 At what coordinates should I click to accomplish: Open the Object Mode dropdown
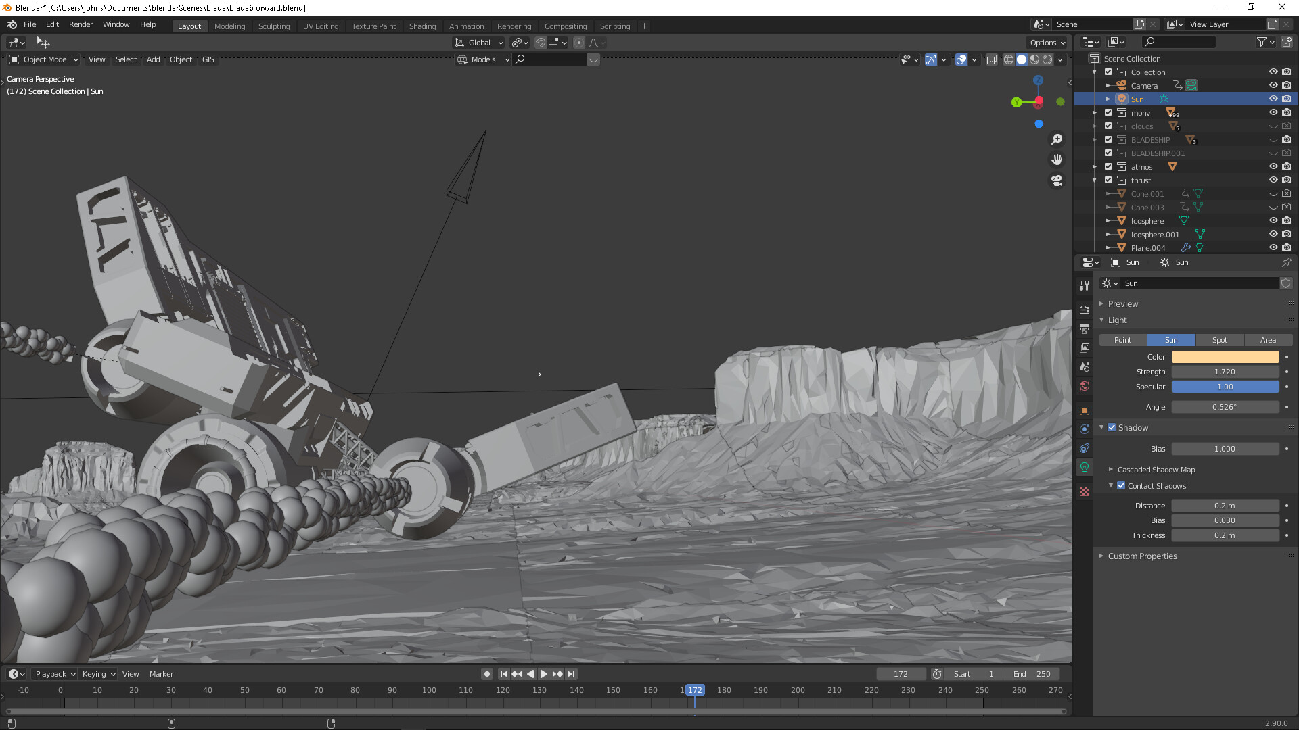coord(45,59)
